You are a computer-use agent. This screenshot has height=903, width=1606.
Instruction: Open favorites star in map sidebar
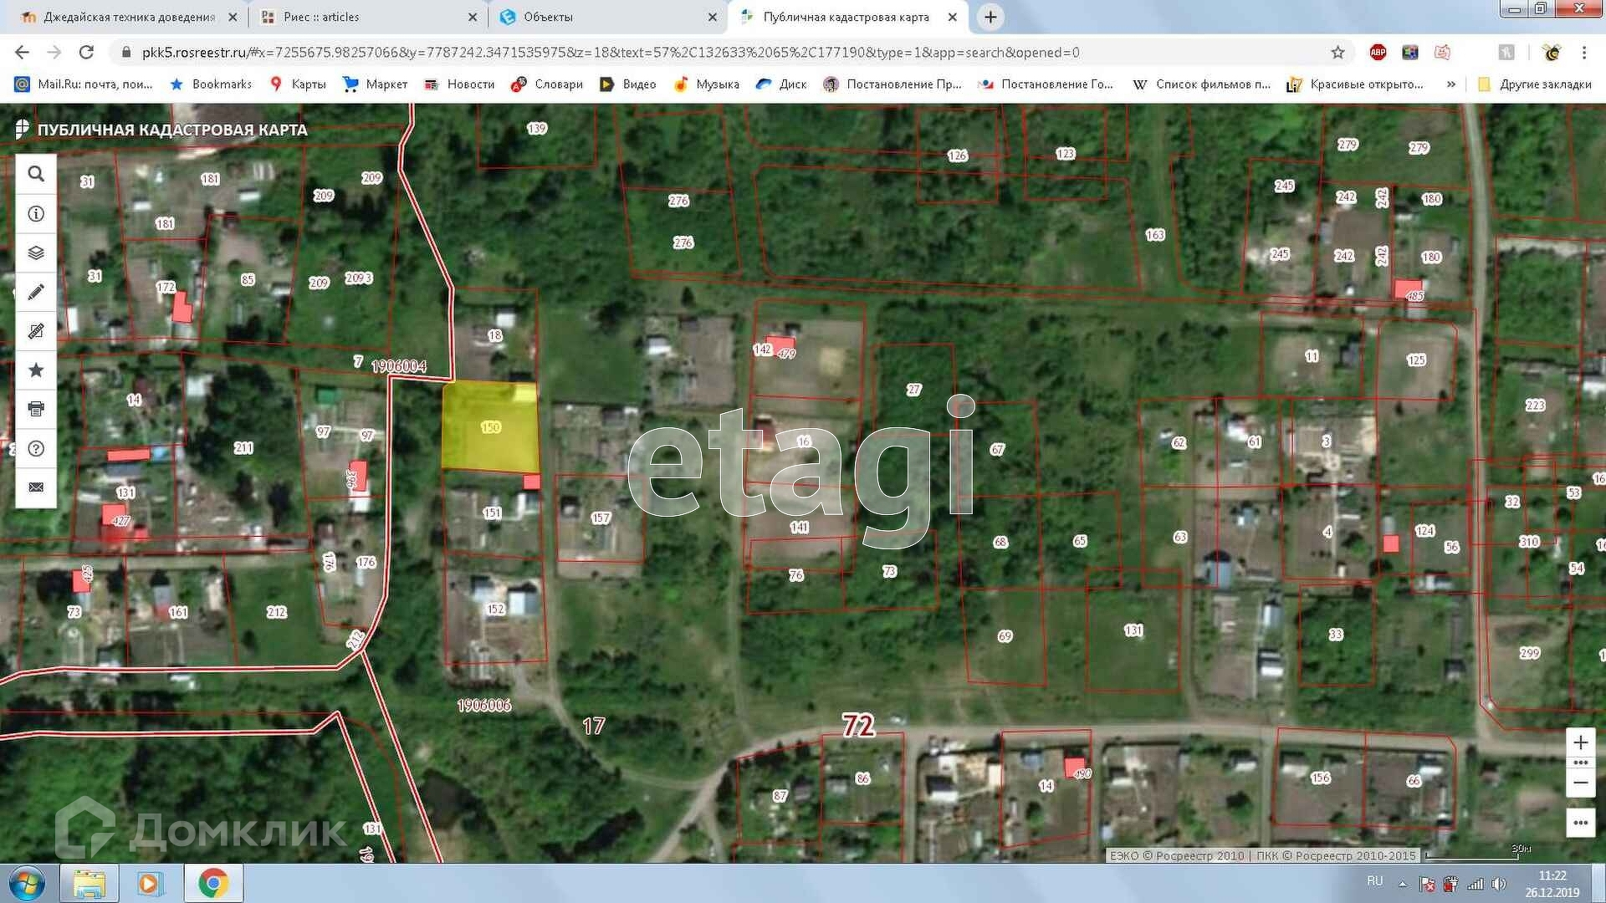coord(36,370)
